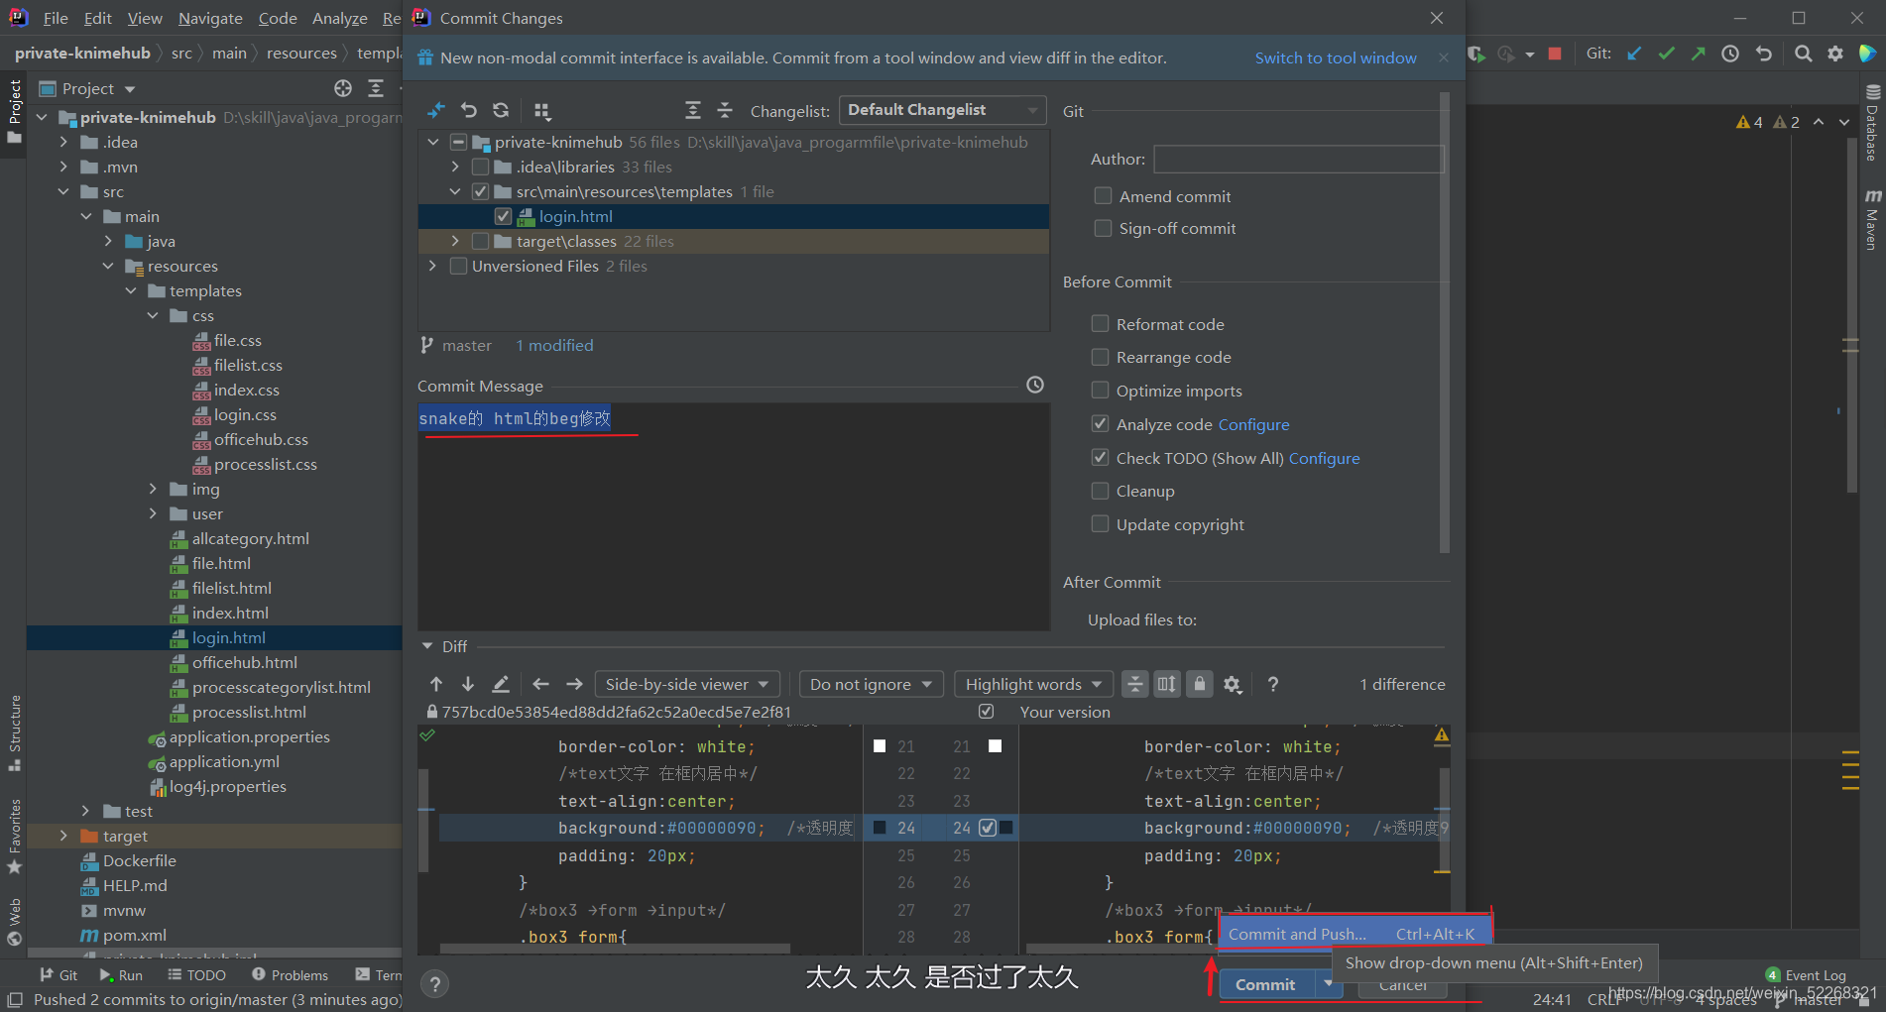Collapse the Diff section
The width and height of the screenshot is (1886, 1012).
click(427, 646)
